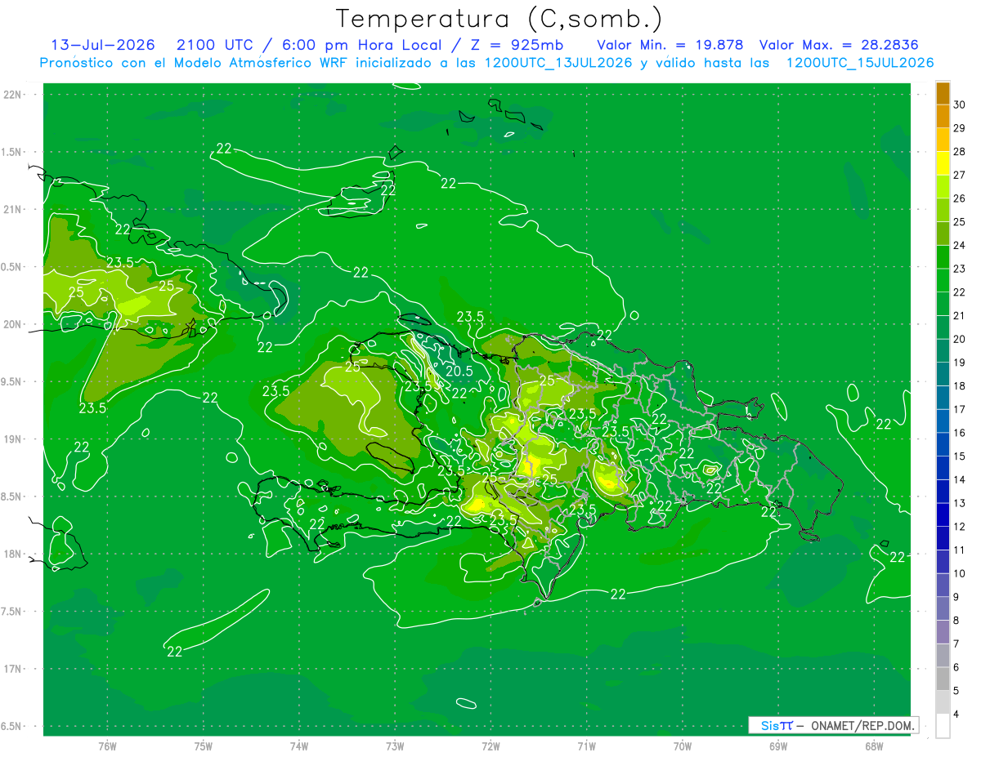Image resolution: width=981 pixels, height=757 pixels.
Task: Click the '74W' longitude axis label
Action: [x=299, y=746]
